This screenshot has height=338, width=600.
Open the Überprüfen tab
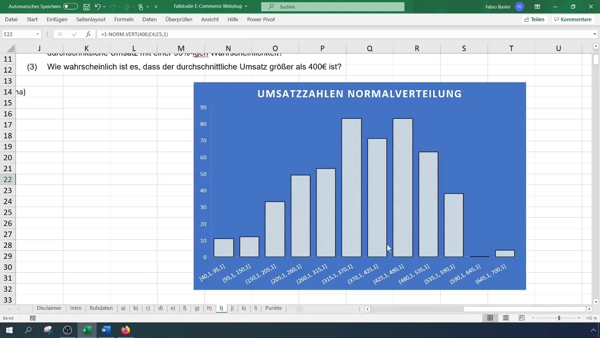(x=180, y=19)
